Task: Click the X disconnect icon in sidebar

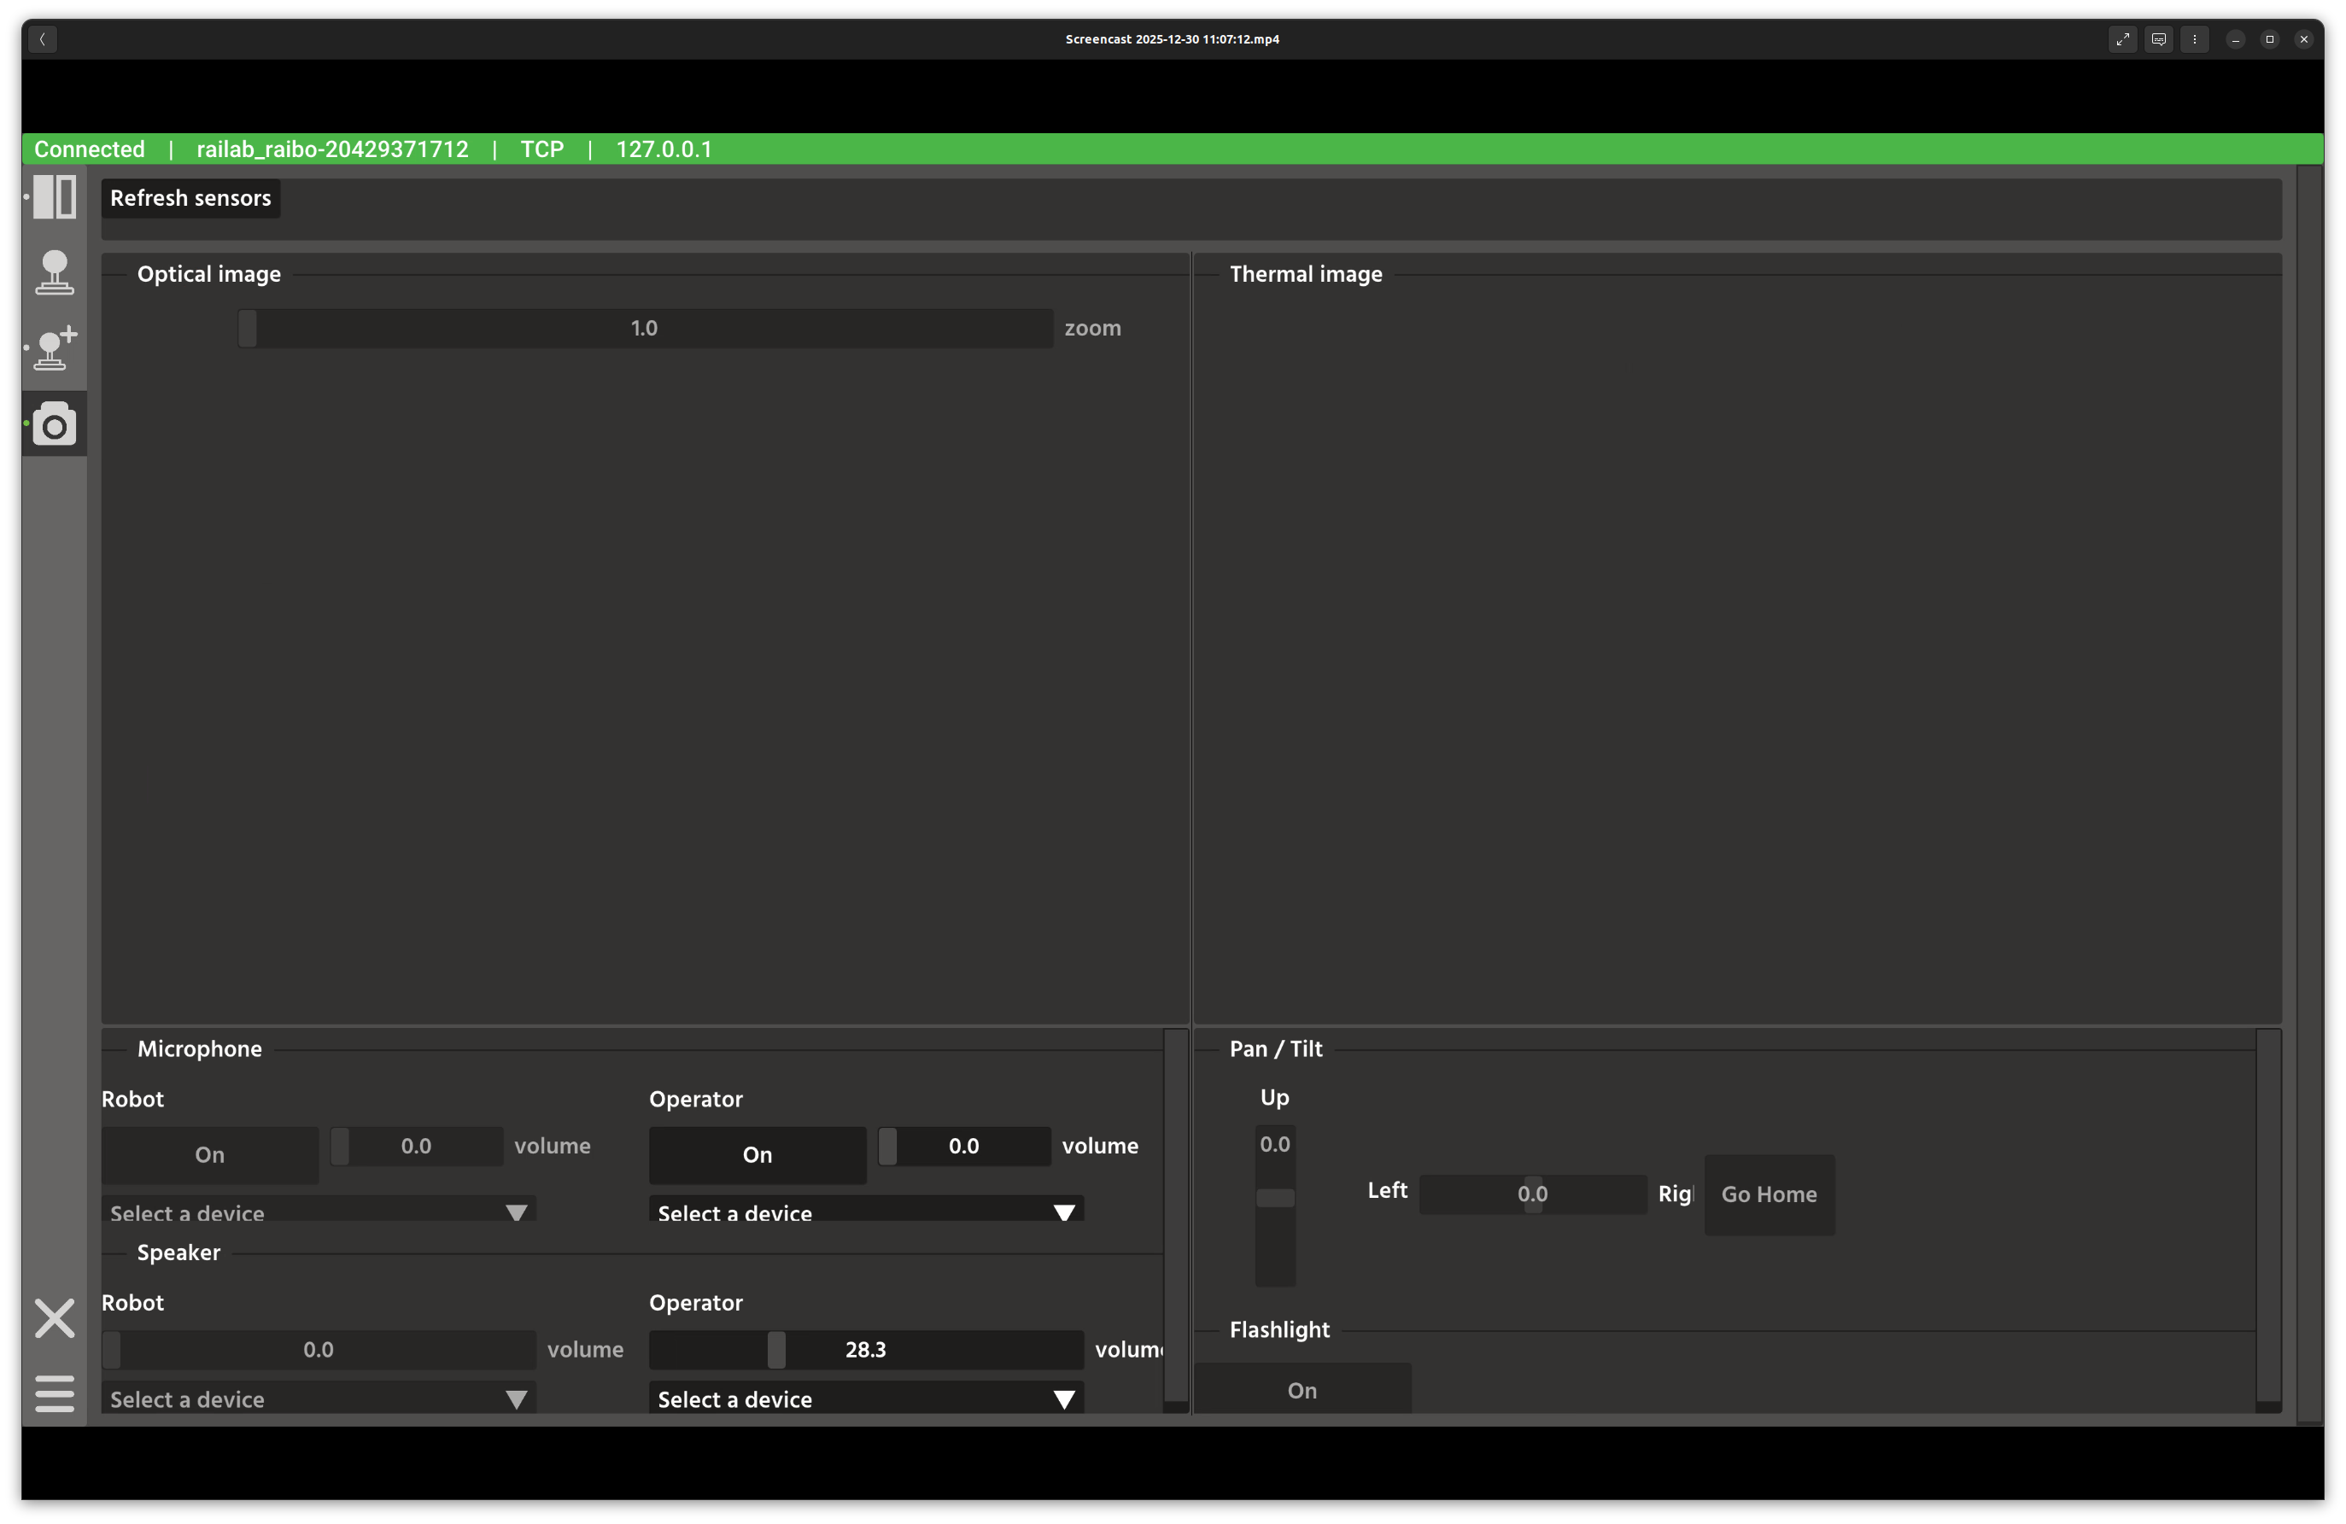Action: coord(54,1318)
